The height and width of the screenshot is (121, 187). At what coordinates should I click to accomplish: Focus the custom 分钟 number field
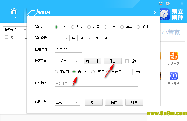click(x=129, y=72)
